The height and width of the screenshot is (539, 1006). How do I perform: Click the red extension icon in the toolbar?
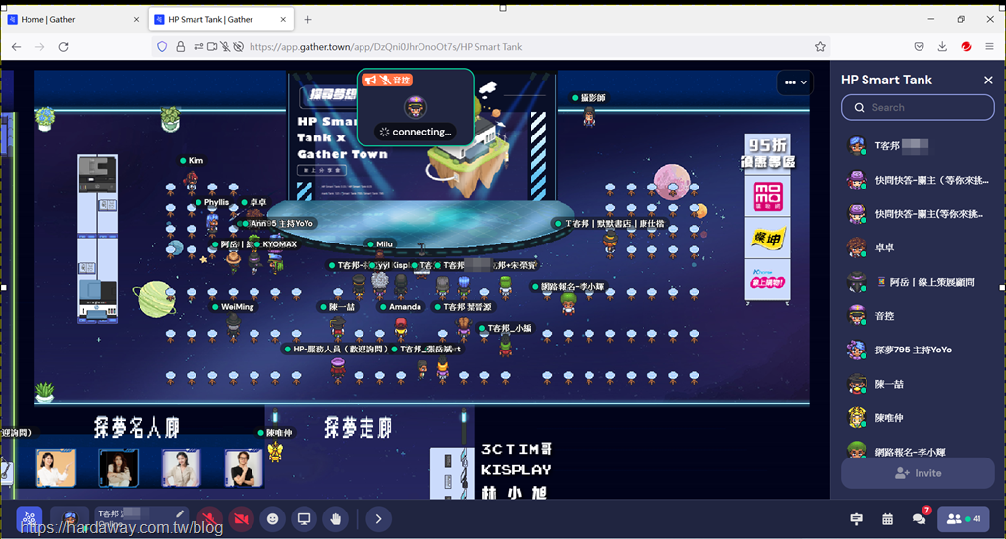tap(966, 47)
